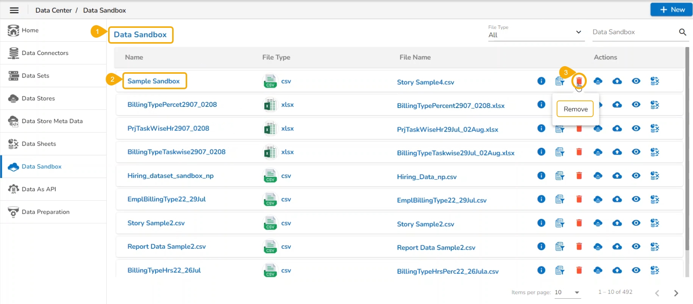Viewport: 693px width, 304px height.
Task: Click the search magnifier icon
Action: coord(682,32)
